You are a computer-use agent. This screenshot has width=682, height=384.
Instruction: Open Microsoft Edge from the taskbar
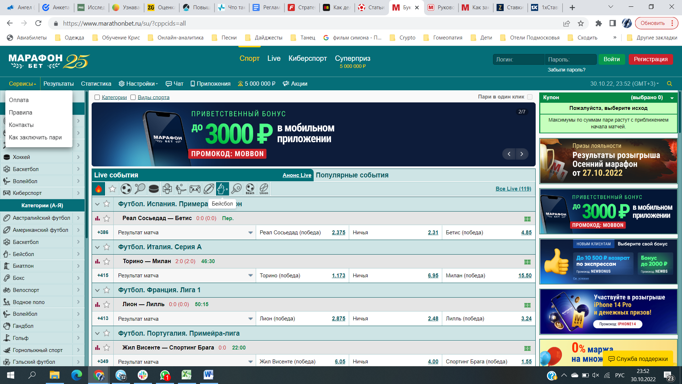point(77,375)
